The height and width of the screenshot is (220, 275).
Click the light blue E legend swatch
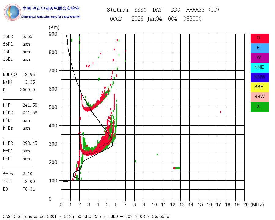(x=259, y=48)
